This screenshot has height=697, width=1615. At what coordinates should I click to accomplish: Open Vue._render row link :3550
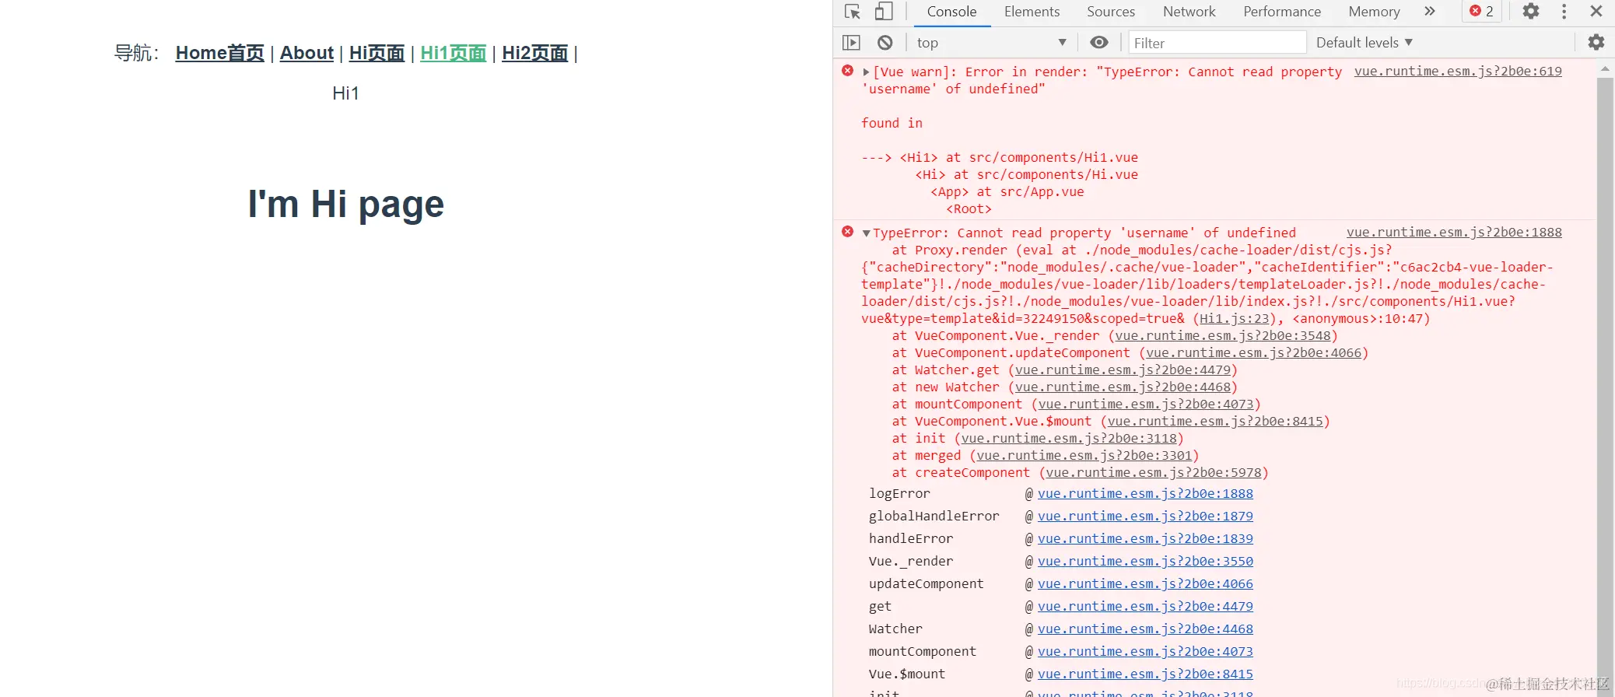(x=1145, y=561)
